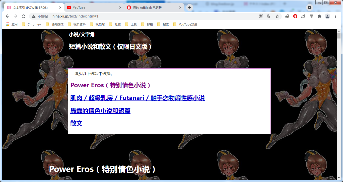Open Google Translate icon in address bar
The width and height of the screenshot is (343, 182).
[x=269, y=16]
